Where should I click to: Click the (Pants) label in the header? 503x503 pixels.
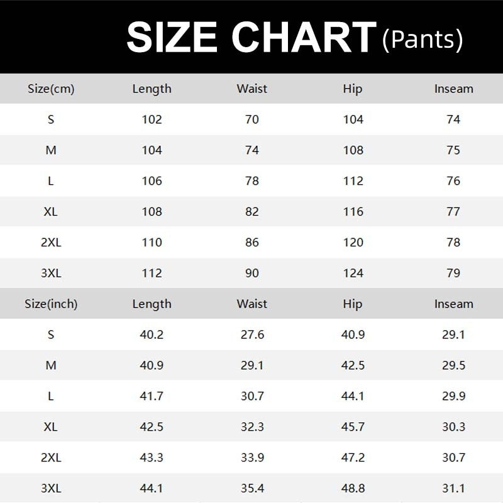pos(423,39)
